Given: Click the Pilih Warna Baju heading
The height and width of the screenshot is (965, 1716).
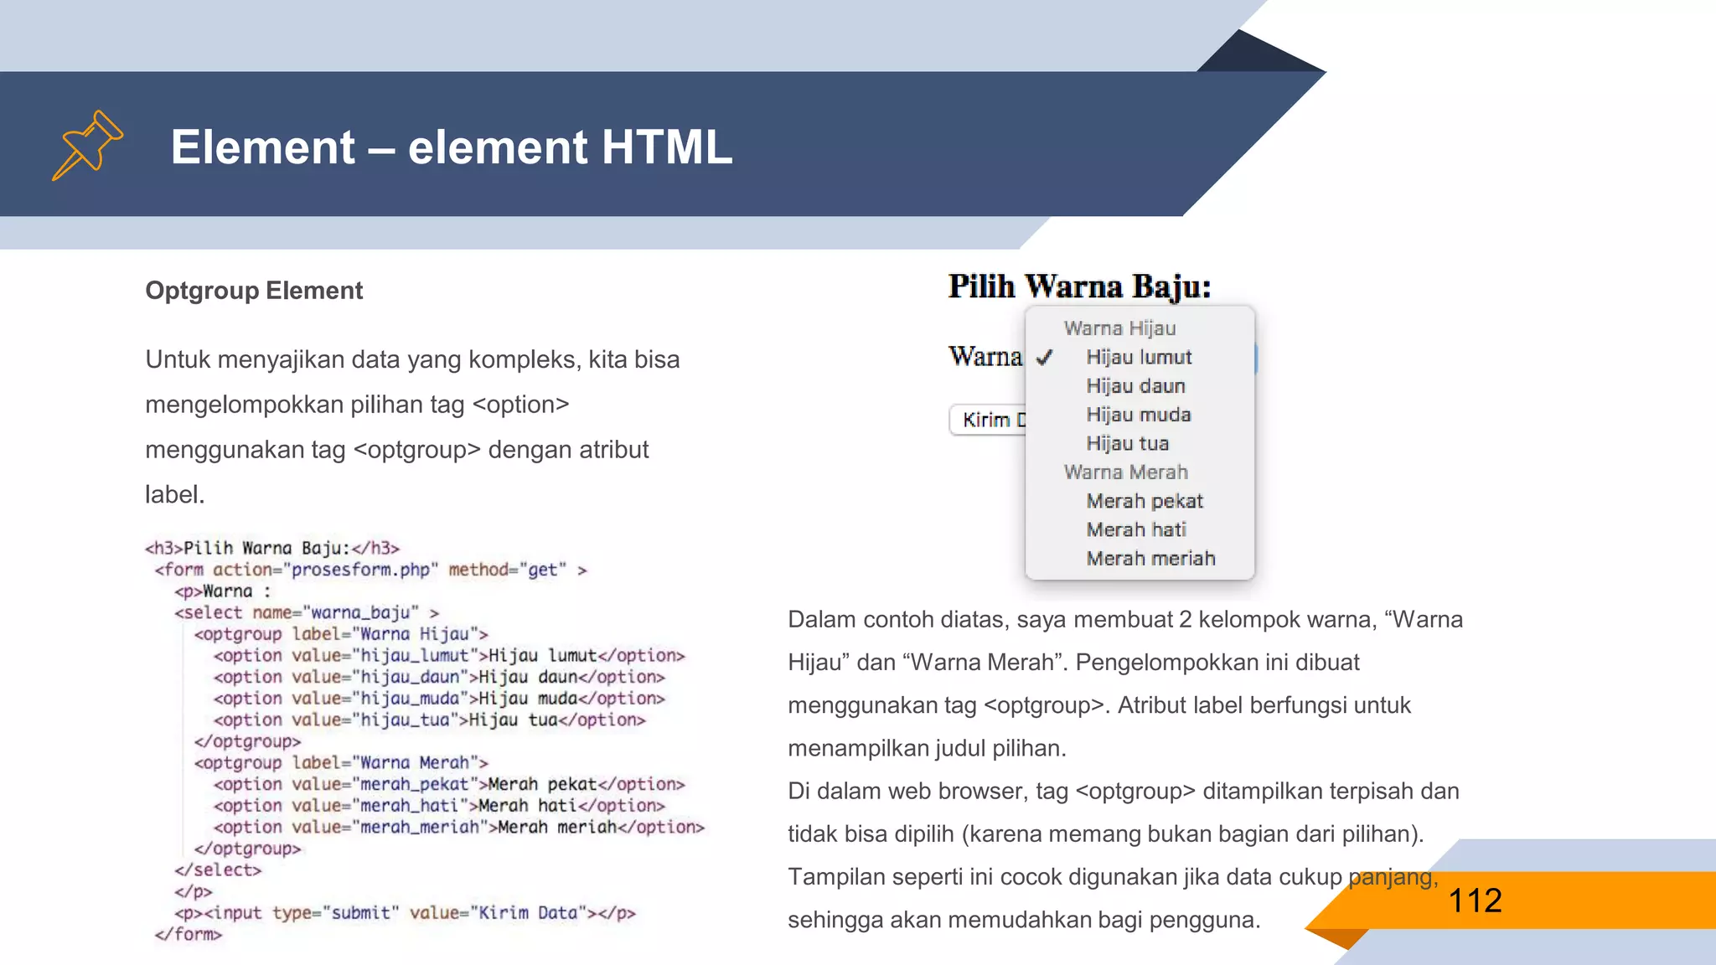Looking at the screenshot, I should pyautogui.click(x=1079, y=286).
